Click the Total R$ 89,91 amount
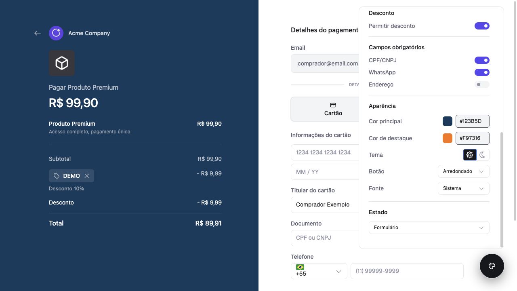This screenshot has height=291, width=517. [x=208, y=223]
